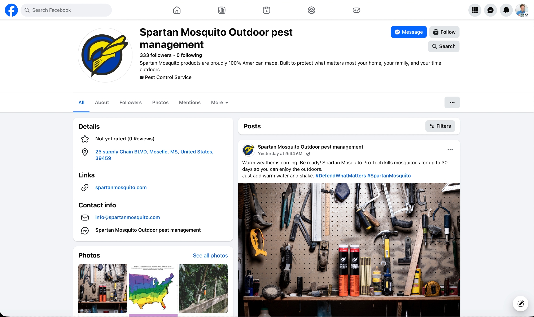Screen dimensions: 534x317
Task: Open the Reels video icon
Action: pyautogui.click(x=266, y=10)
